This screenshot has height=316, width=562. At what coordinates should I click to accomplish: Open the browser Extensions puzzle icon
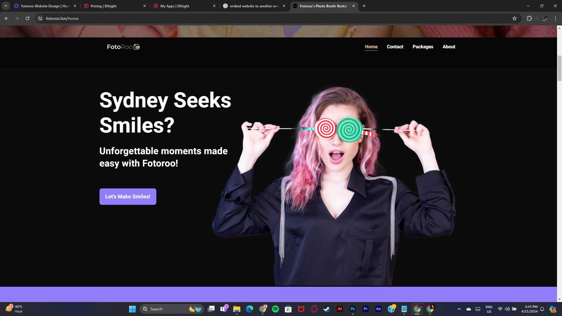(529, 18)
